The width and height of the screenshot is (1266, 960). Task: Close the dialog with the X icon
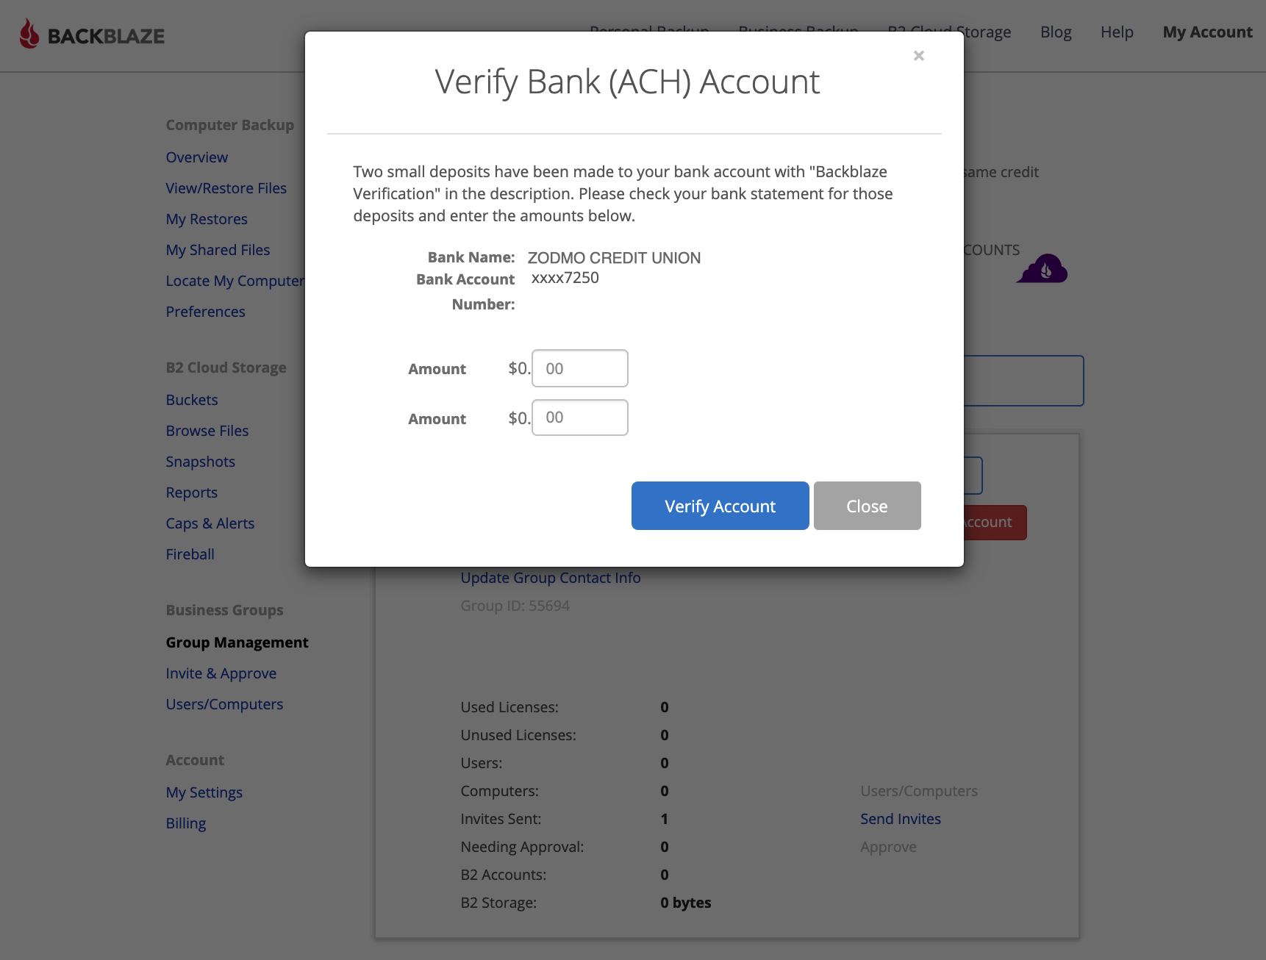point(918,56)
